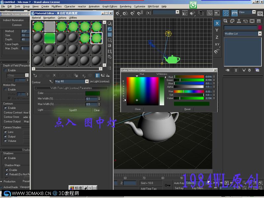Open the MAXScript menu
This screenshot has height=198, width=264.
153,6
